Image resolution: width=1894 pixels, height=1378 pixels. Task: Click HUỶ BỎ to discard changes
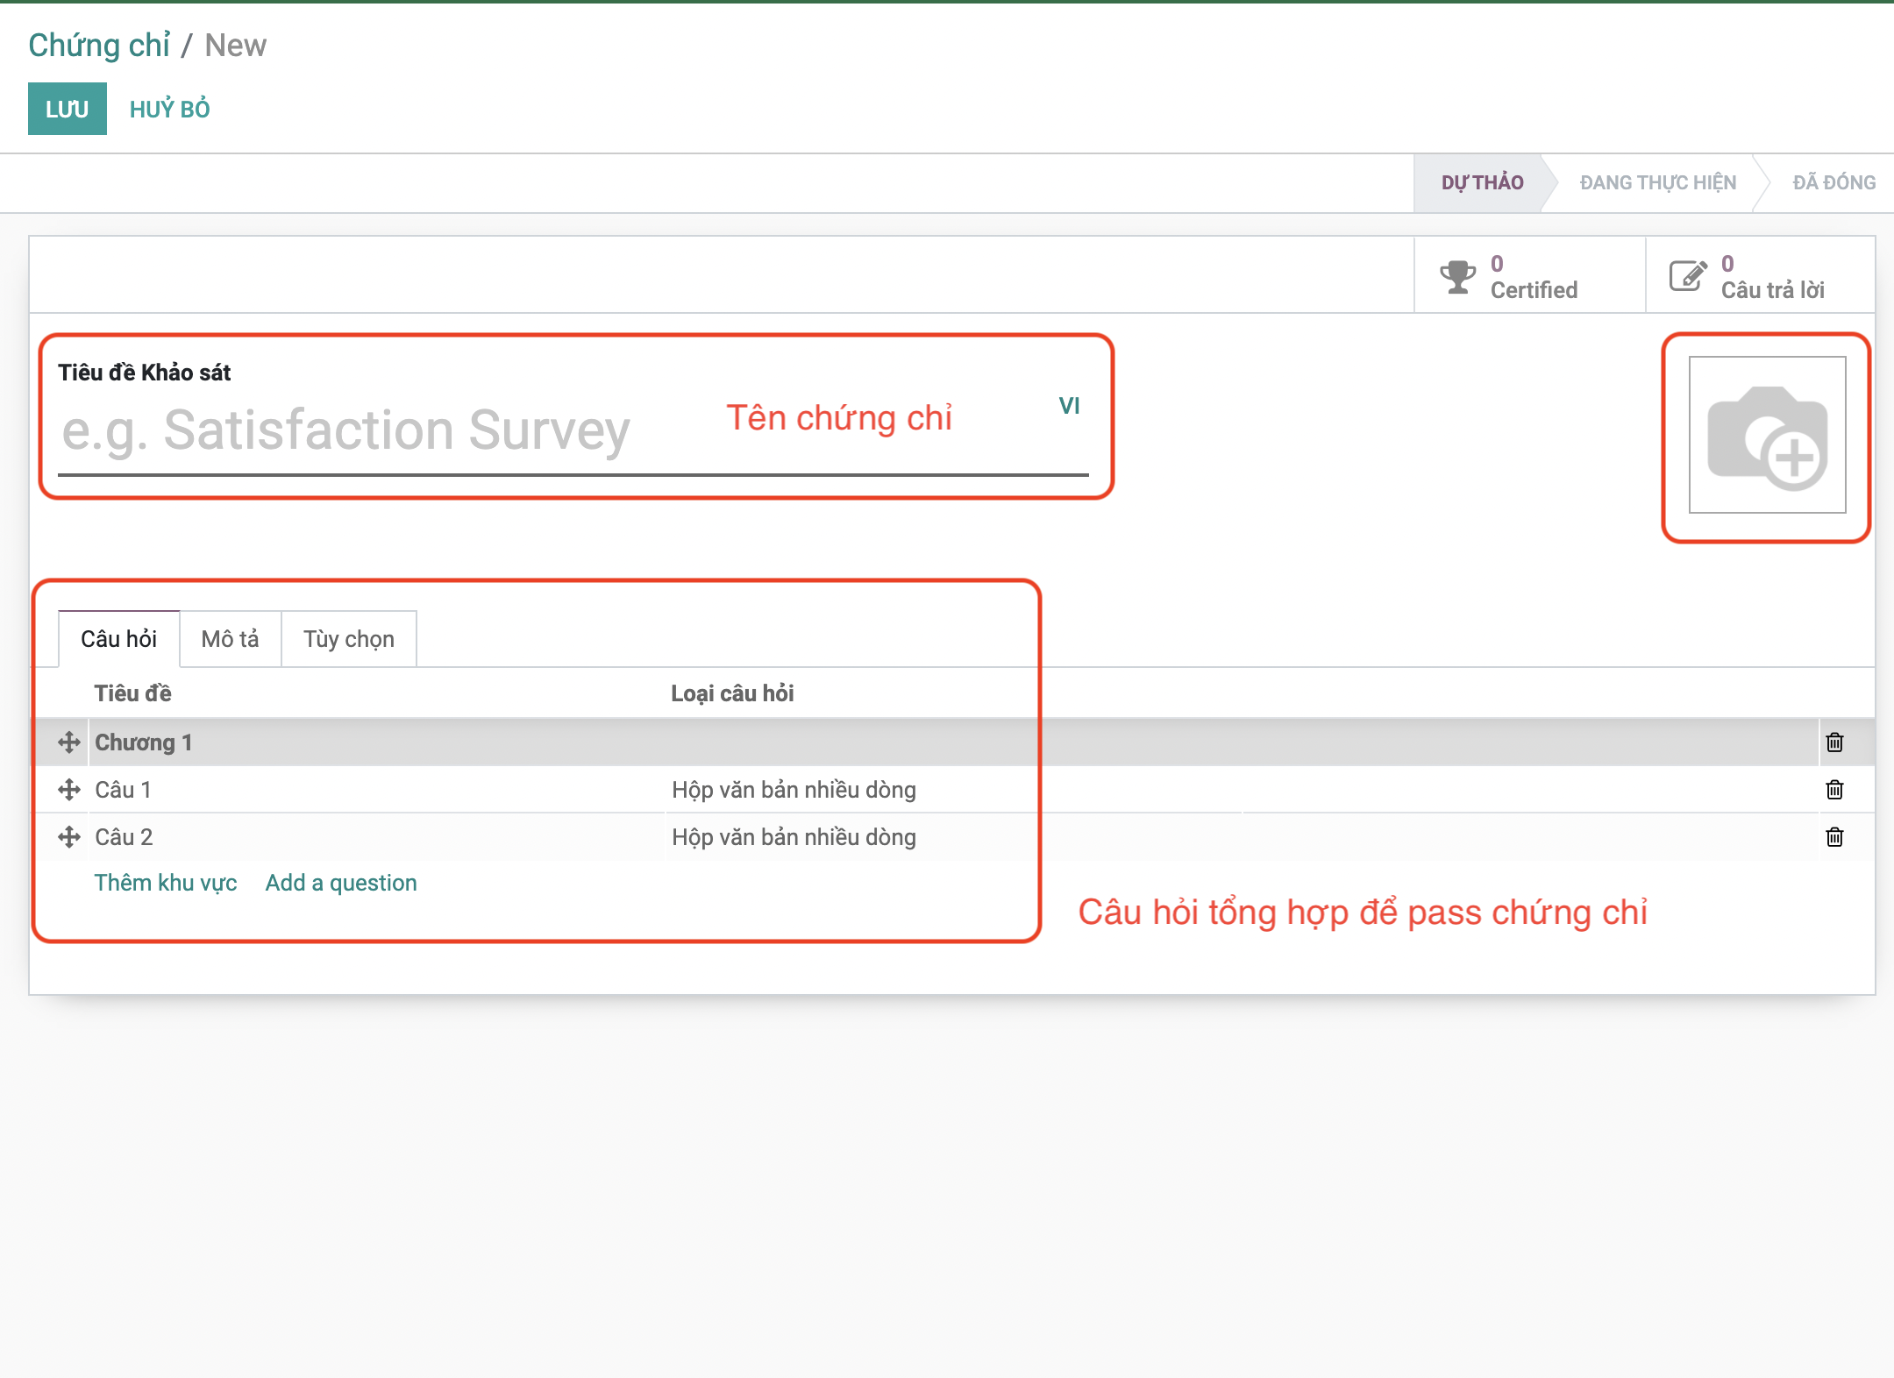click(169, 110)
